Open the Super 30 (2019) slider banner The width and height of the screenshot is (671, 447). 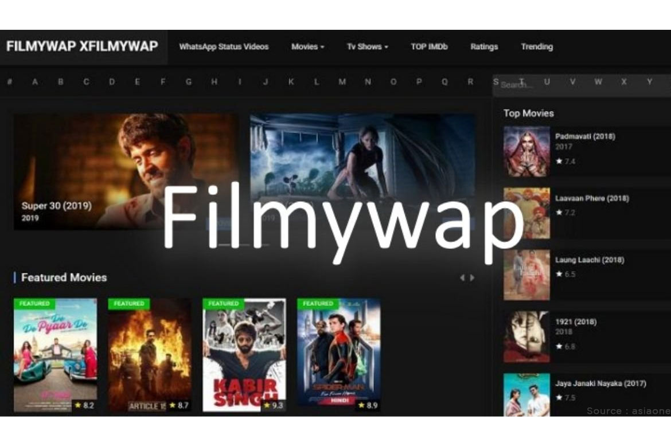pos(126,171)
